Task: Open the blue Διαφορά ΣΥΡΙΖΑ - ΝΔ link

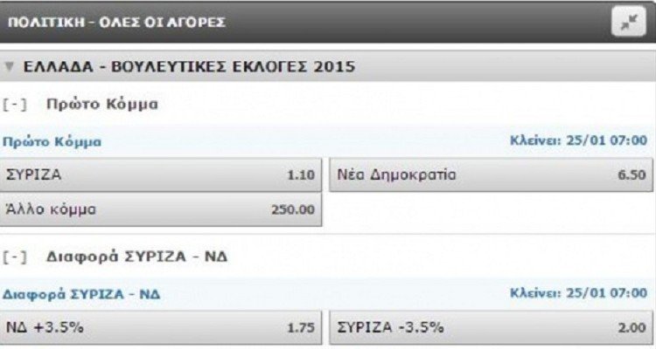Action: click(81, 294)
